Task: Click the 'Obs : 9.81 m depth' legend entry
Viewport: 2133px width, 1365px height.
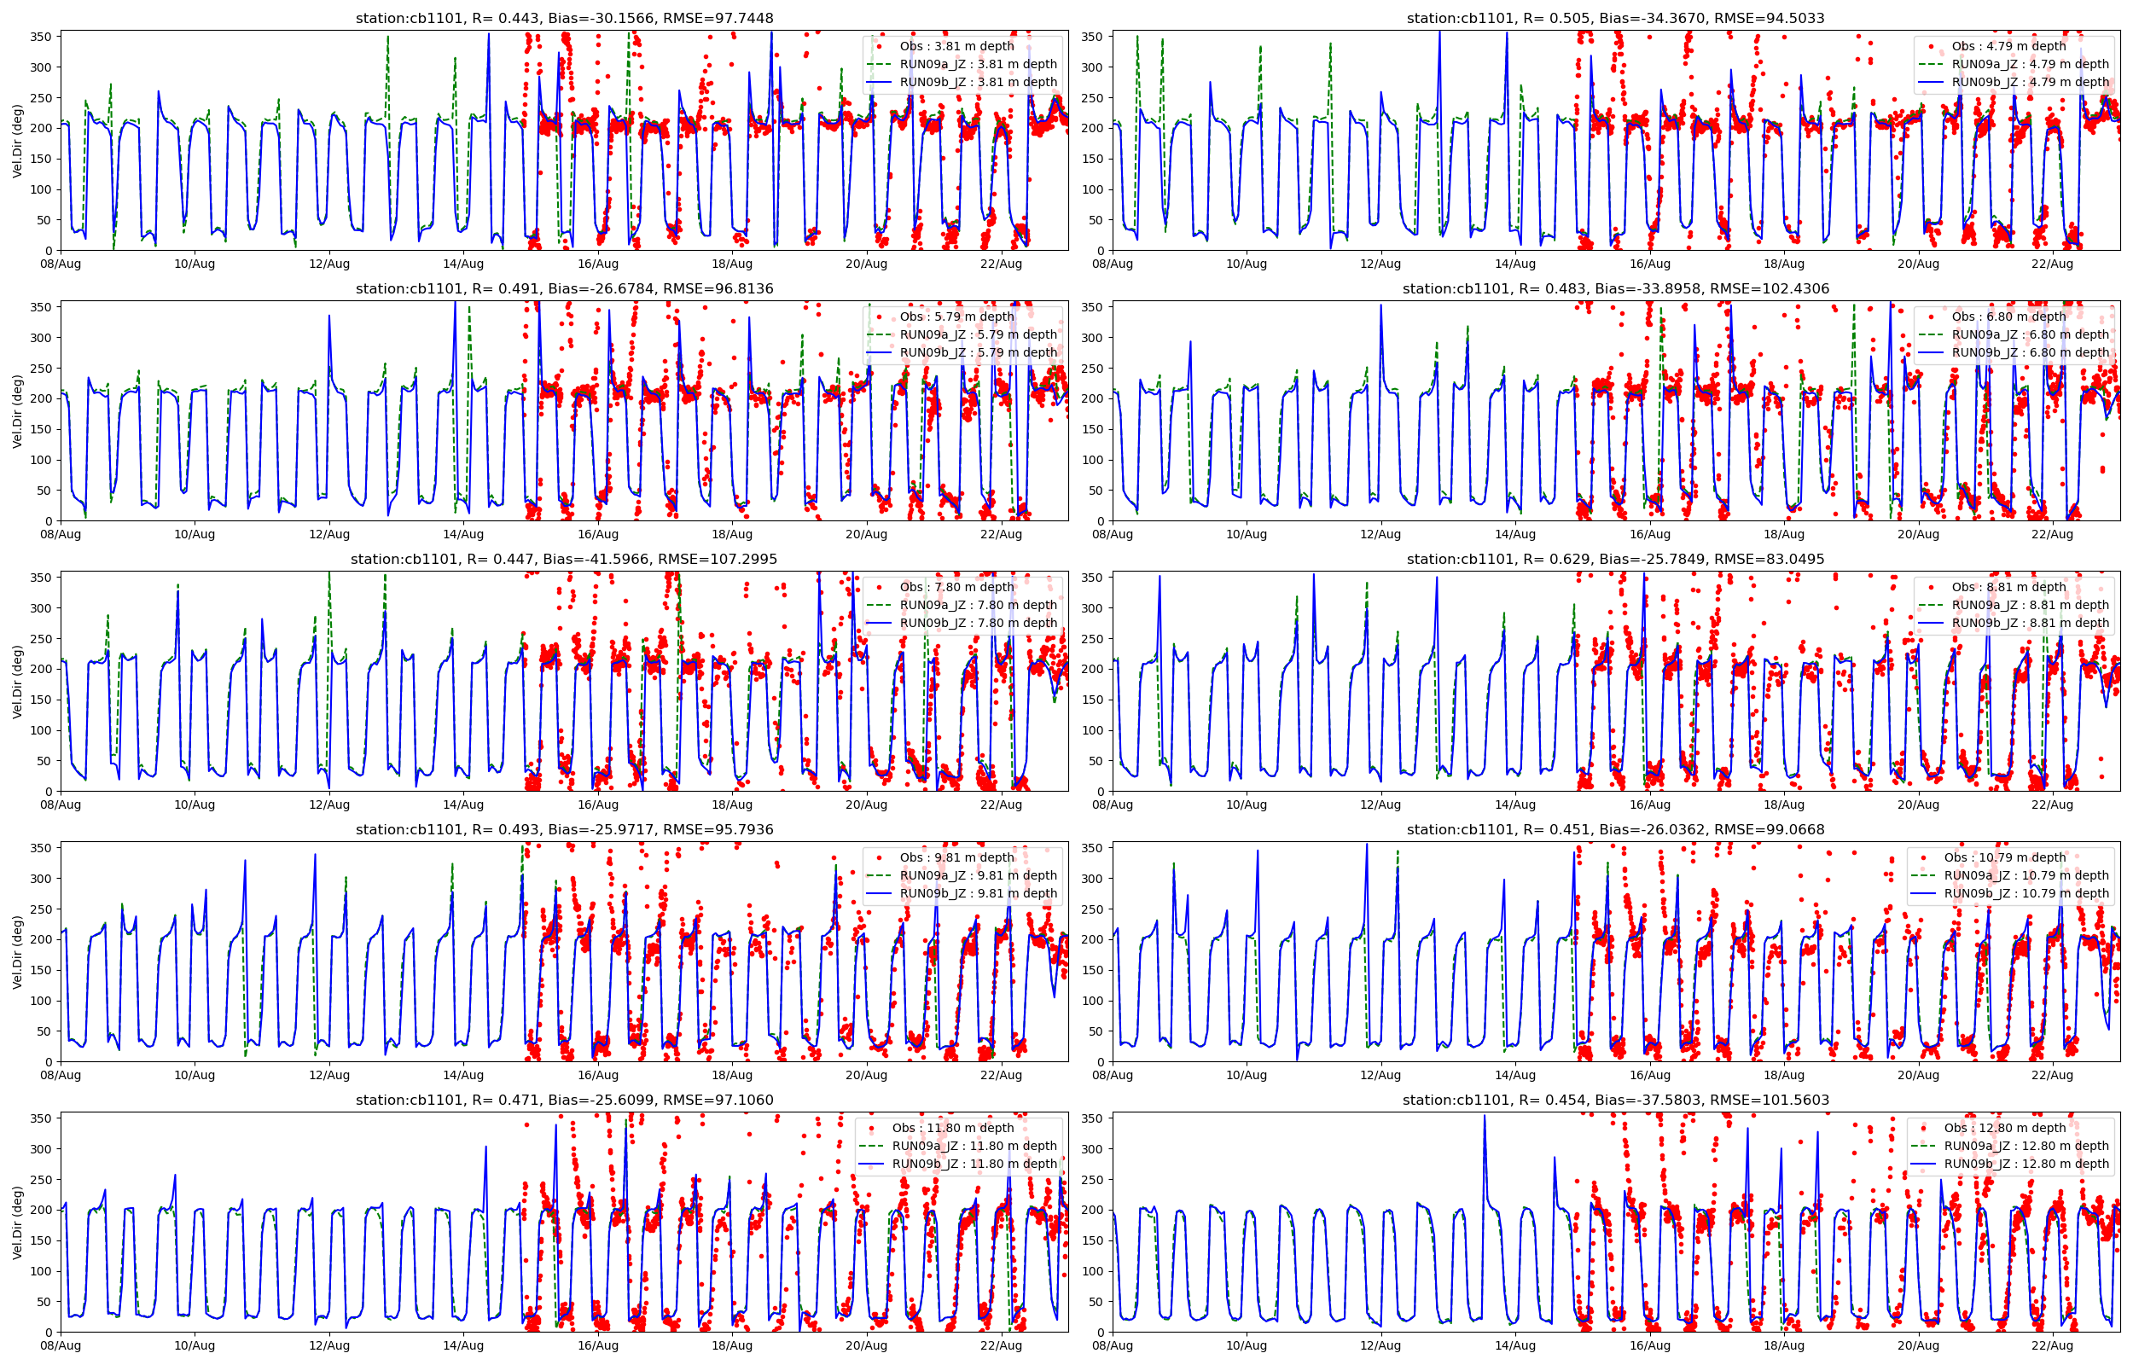Action: (x=956, y=857)
